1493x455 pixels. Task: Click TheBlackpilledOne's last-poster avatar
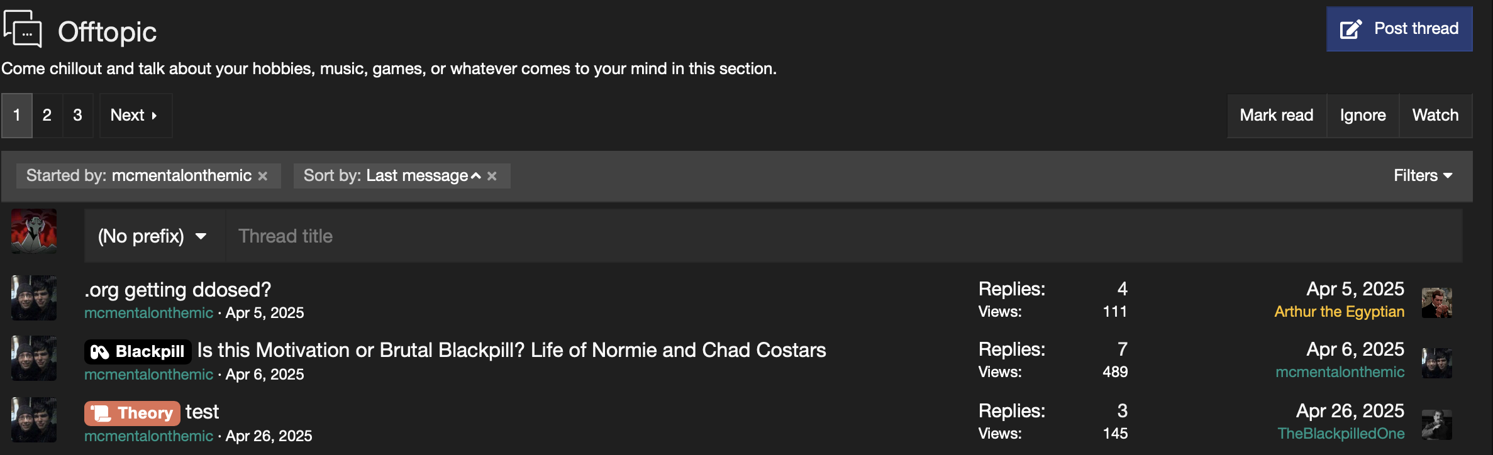[x=1436, y=425]
